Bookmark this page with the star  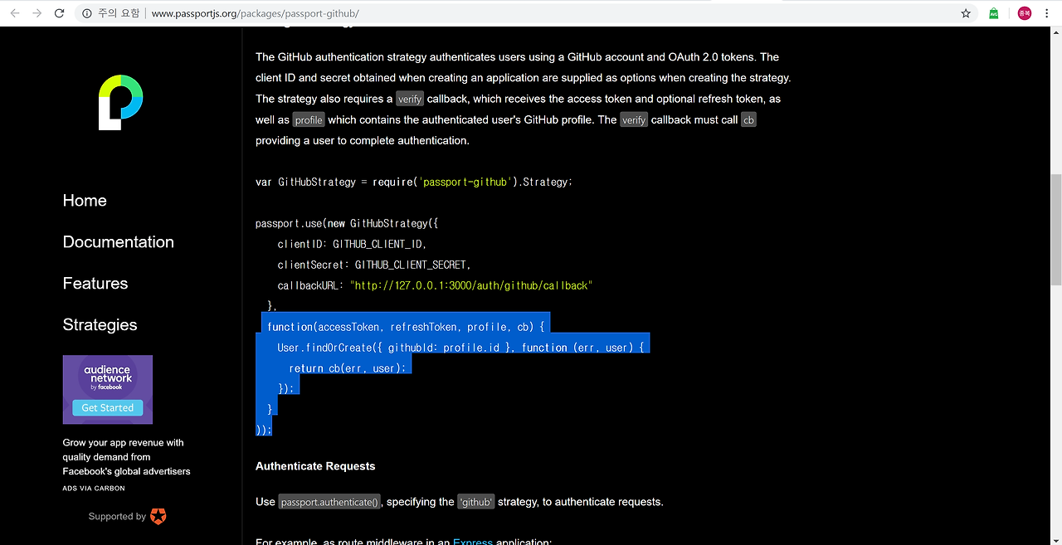966,13
